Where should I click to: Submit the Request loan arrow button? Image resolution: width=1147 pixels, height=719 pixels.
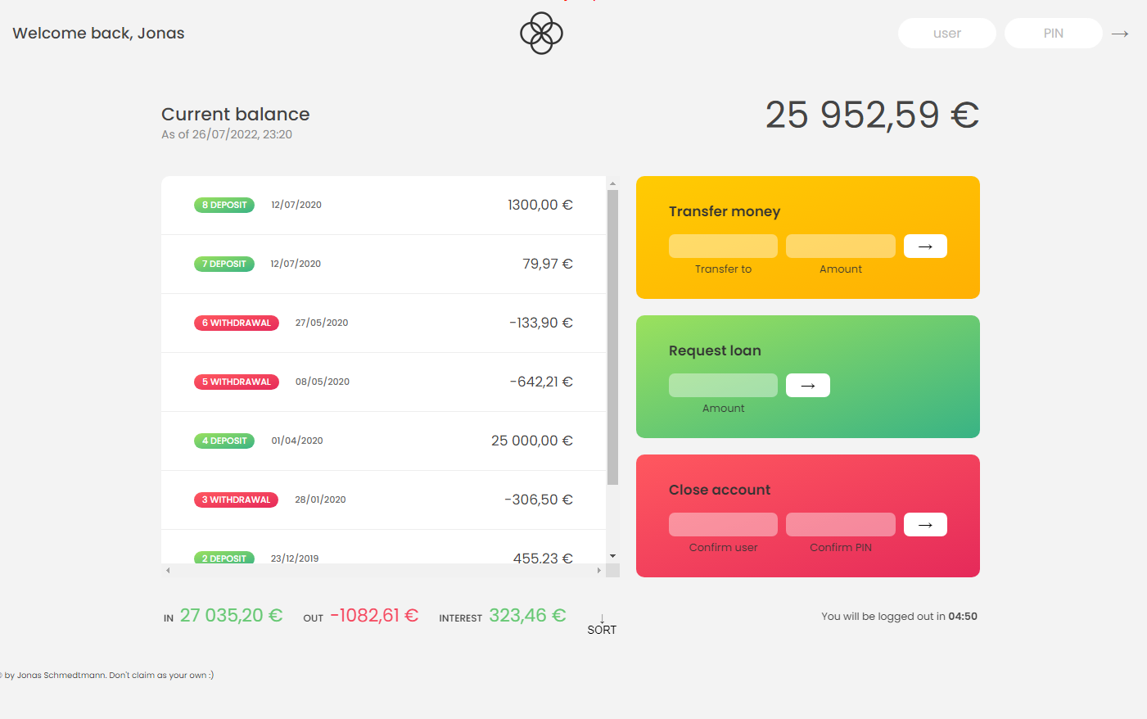[x=808, y=386]
